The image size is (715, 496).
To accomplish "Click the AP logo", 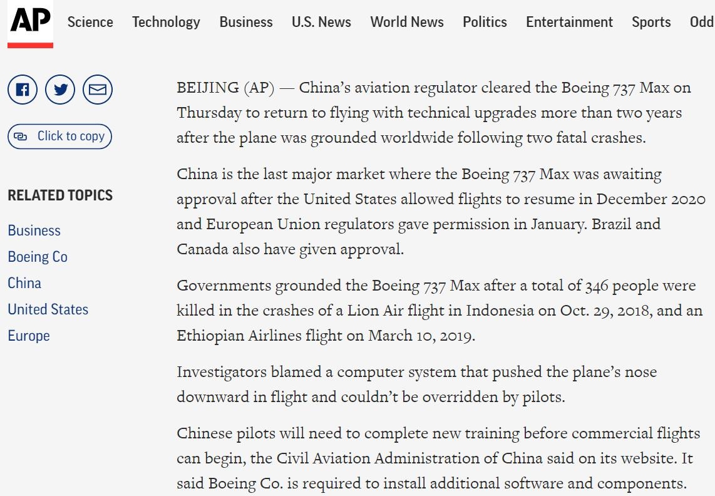I will pyautogui.click(x=30, y=24).
